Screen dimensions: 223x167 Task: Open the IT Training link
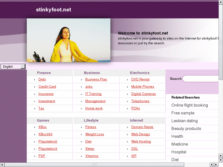[x=93, y=94]
